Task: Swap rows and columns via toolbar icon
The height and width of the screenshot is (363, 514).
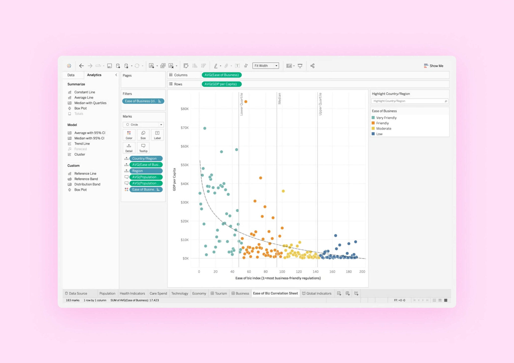Action: click(186, 66)
